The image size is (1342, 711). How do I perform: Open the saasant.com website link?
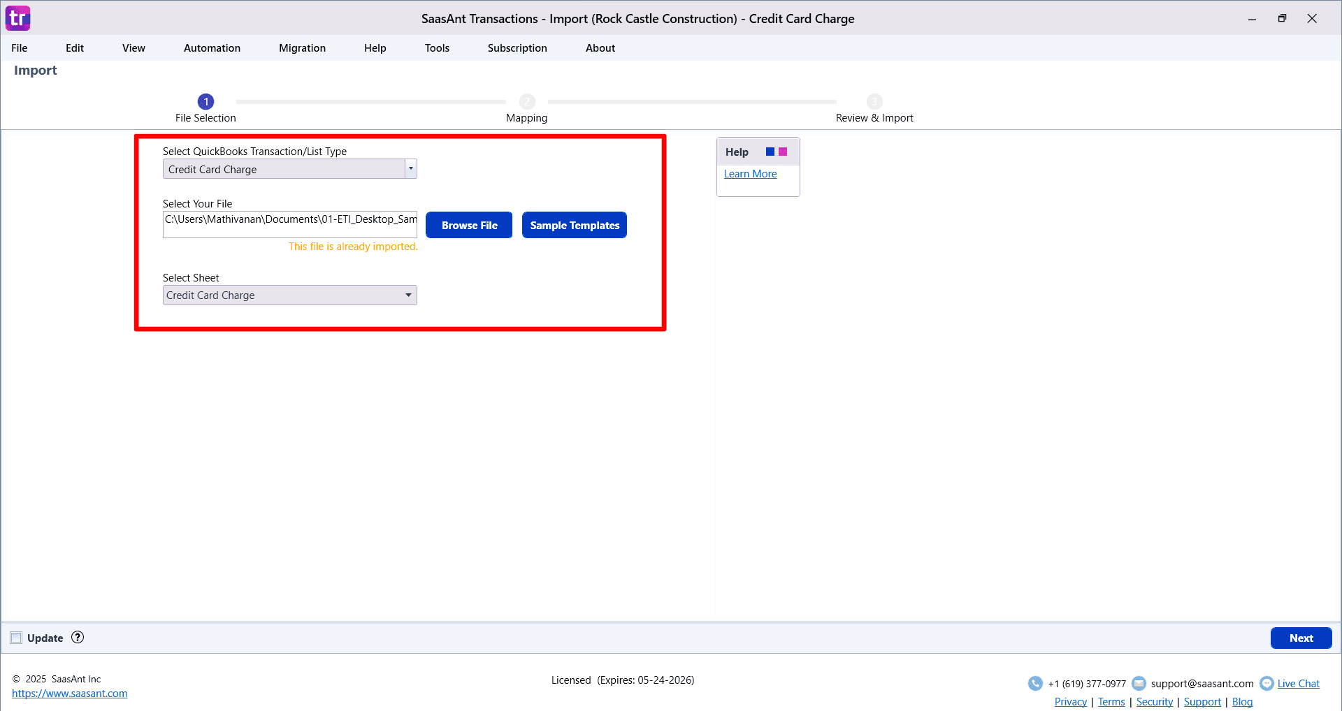(70, 694)
